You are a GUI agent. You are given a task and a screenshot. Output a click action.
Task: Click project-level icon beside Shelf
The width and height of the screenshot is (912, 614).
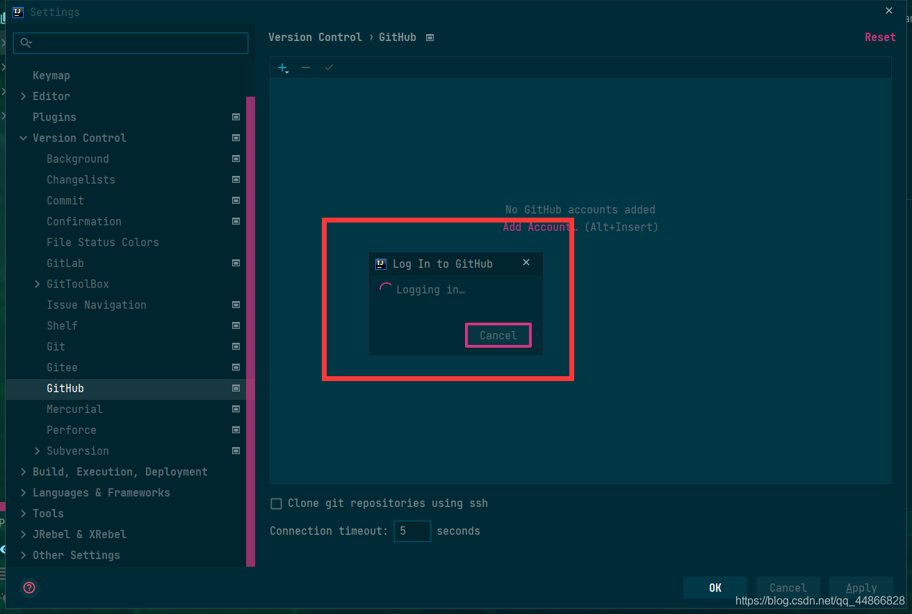coord(236,325)
